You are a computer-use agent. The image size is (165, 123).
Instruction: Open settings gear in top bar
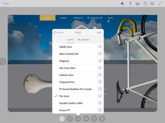coord(152,4)
